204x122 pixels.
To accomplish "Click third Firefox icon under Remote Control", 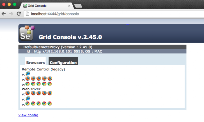I will point(39,78).
